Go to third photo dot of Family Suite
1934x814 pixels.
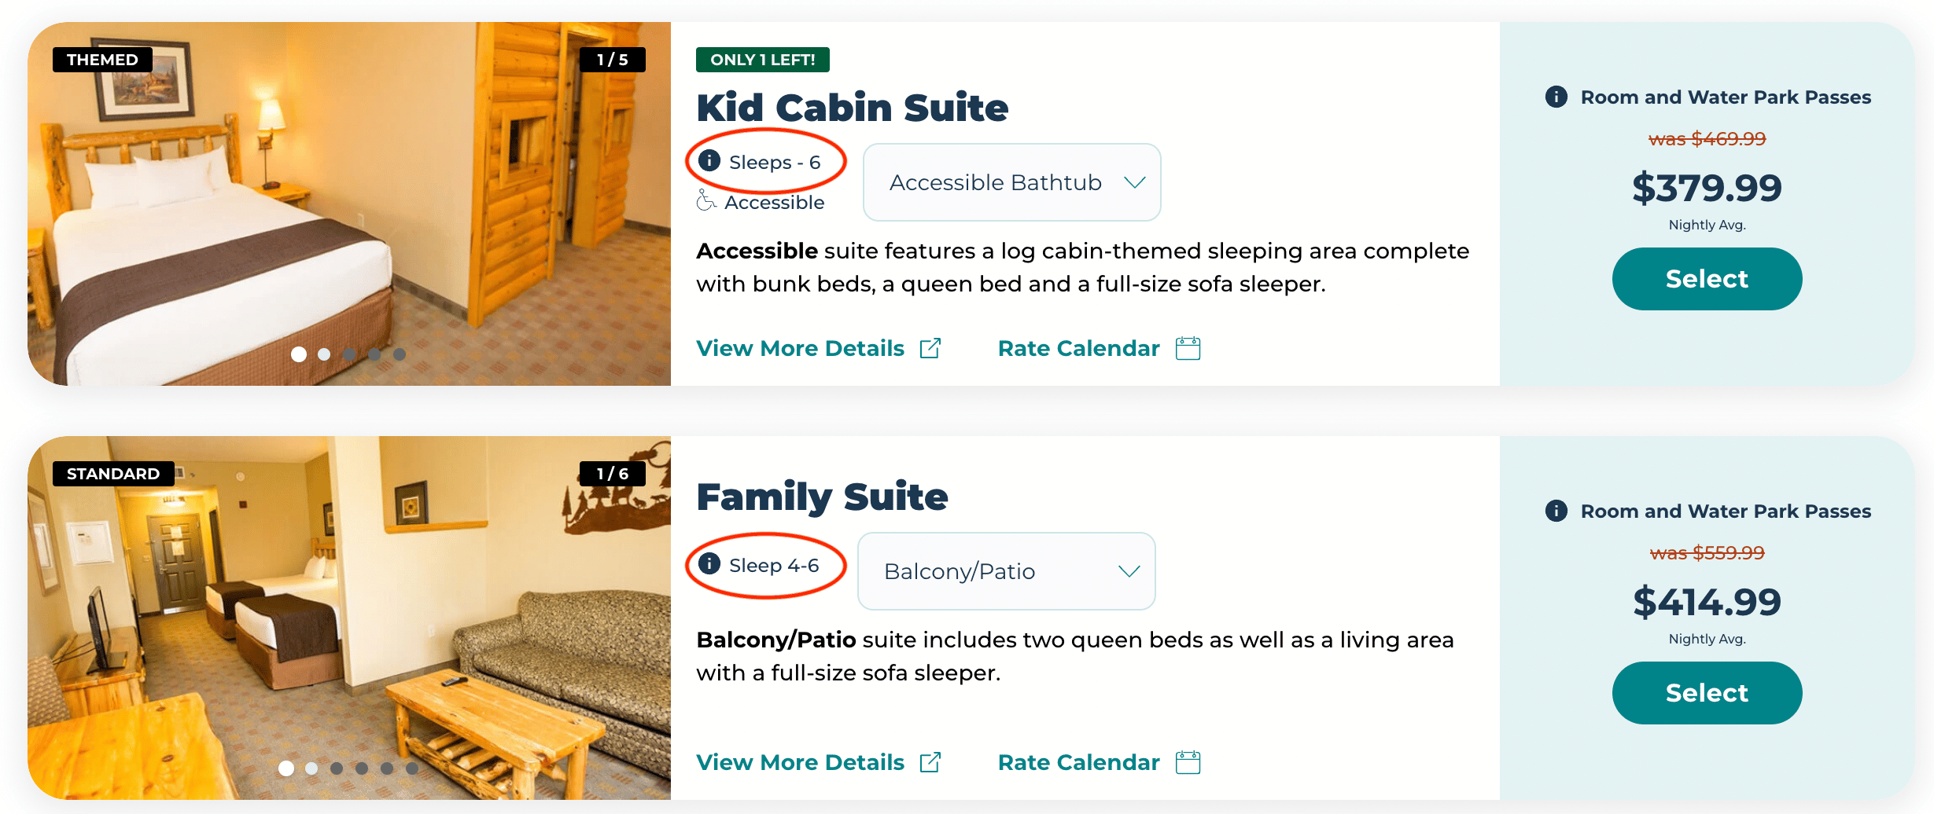click(337, 768)
